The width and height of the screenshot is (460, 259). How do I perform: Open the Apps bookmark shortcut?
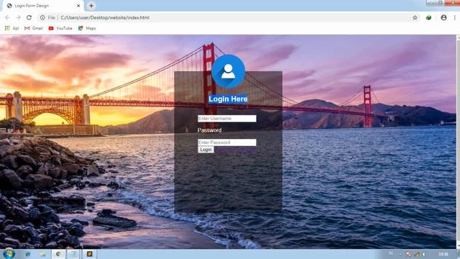(11, 28)
